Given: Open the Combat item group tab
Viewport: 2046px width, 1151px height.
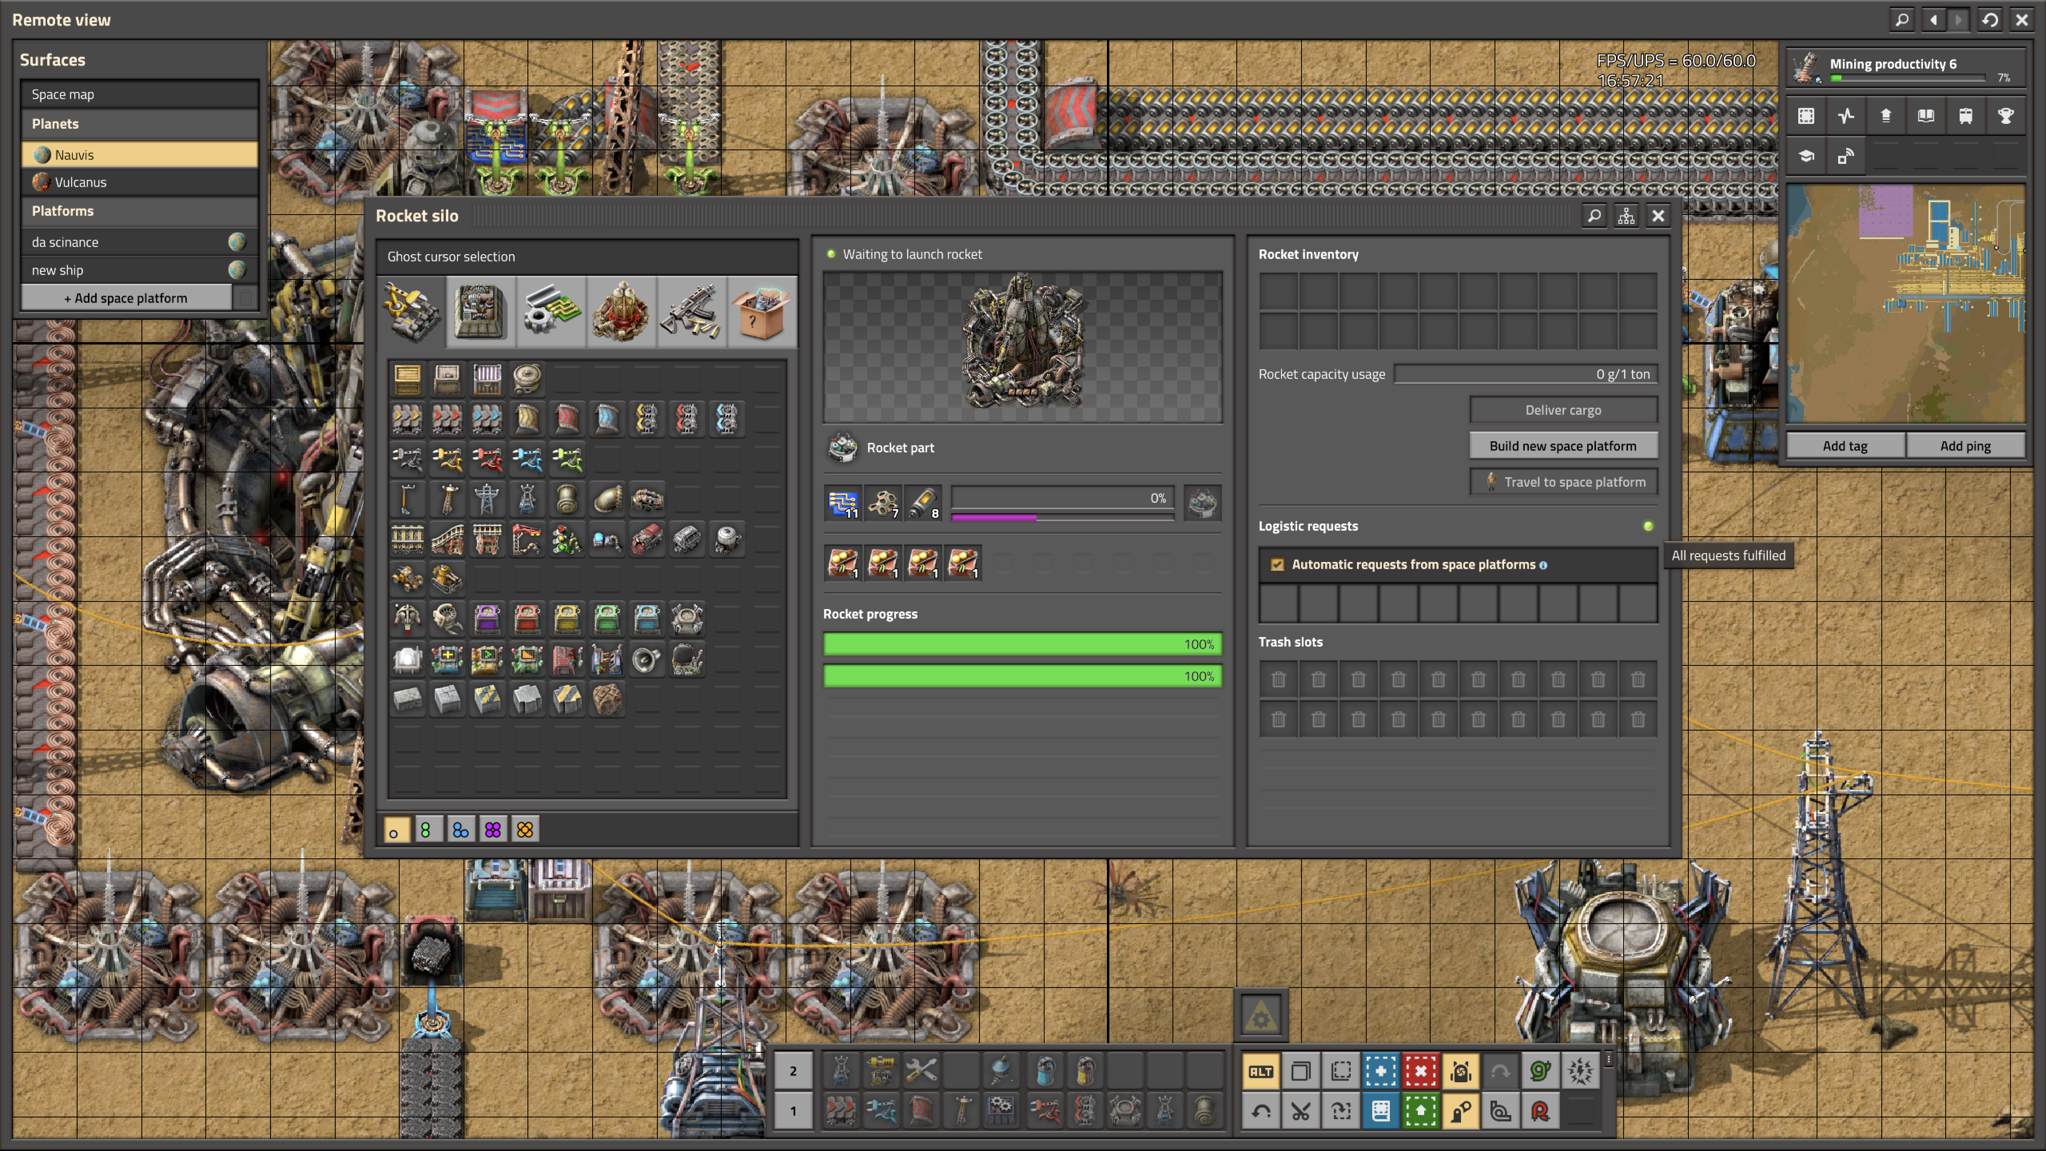Looking at the screenshot, I should [691, 312].
